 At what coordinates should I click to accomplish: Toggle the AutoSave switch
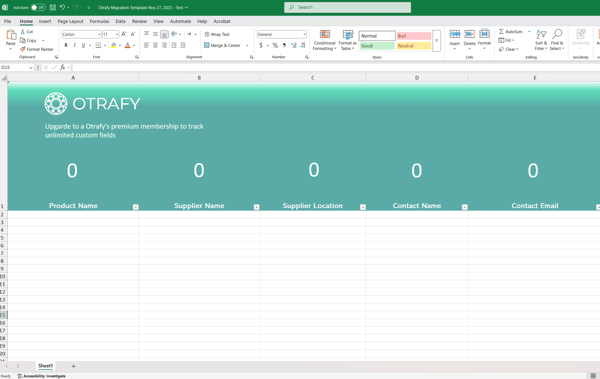point(38,7)
